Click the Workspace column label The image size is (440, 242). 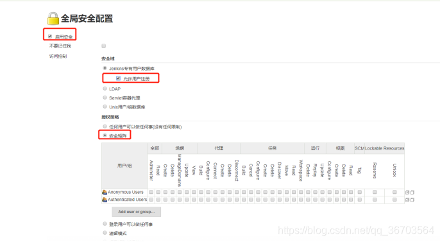[301, 170]
